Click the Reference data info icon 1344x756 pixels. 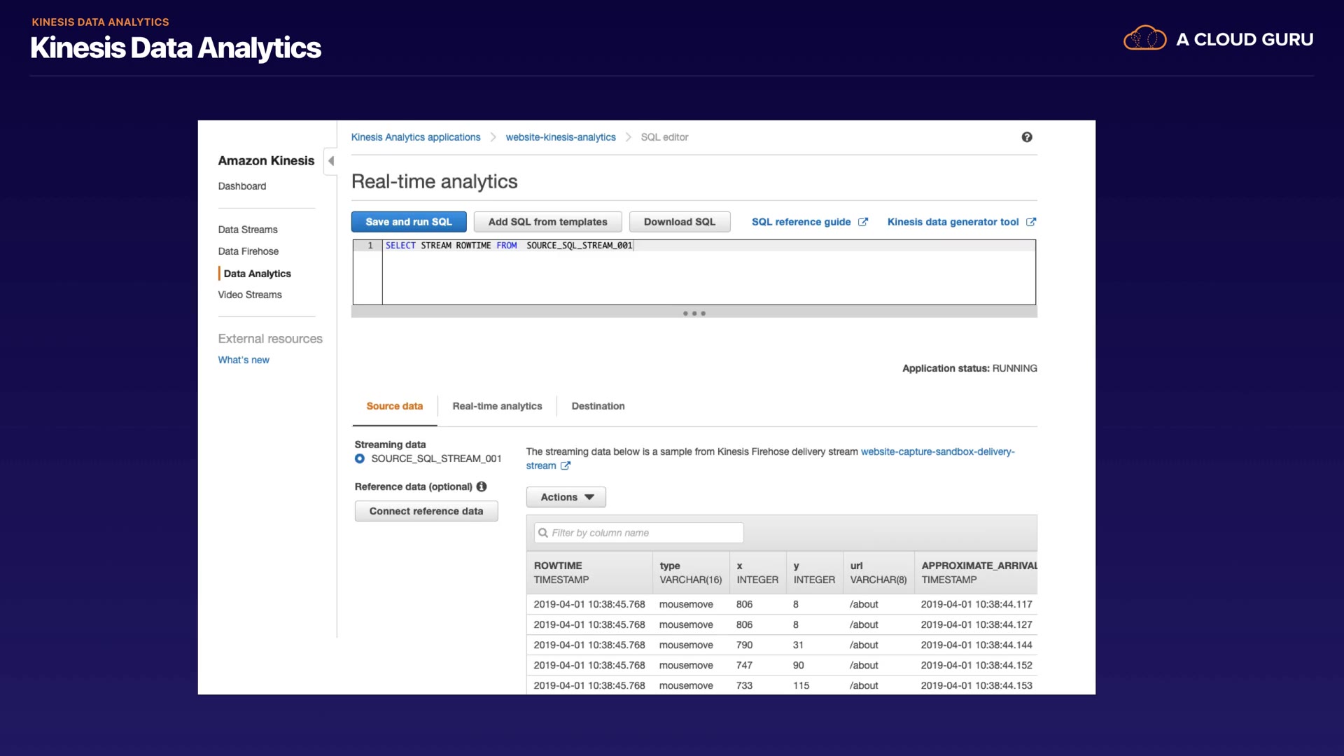(x=482, y=486)
